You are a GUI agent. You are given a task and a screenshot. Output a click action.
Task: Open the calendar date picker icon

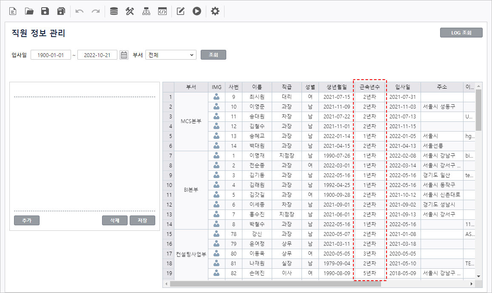point(124,55)
